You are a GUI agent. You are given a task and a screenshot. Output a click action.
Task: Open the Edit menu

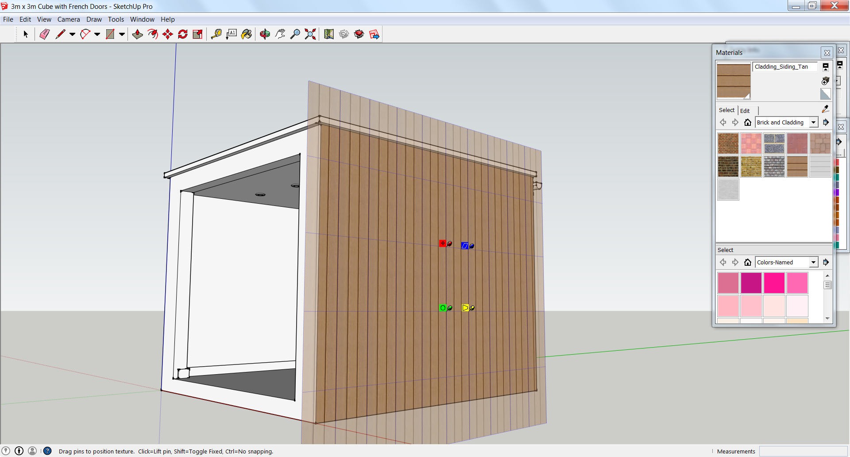25,19
